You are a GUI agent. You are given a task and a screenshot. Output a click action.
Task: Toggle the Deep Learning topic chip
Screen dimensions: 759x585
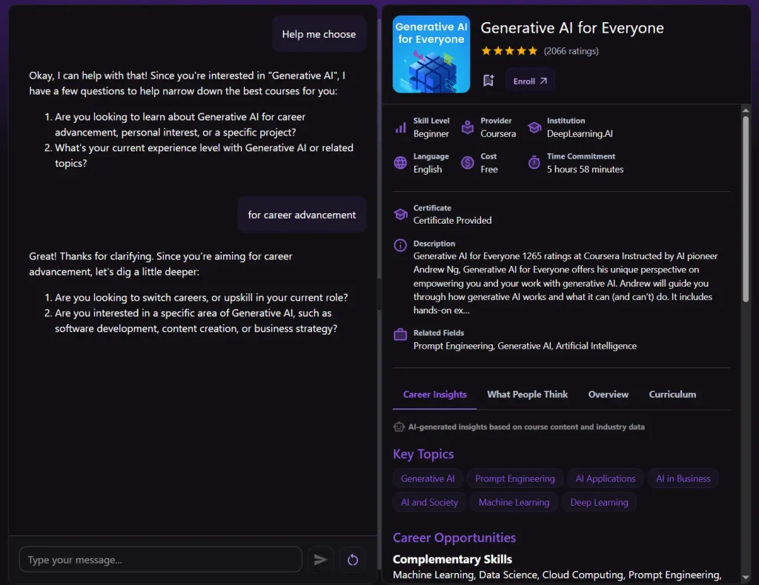599,502
